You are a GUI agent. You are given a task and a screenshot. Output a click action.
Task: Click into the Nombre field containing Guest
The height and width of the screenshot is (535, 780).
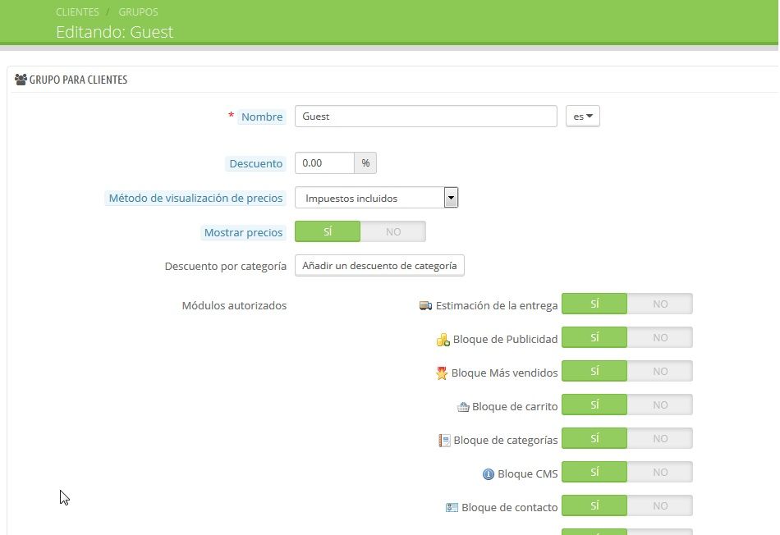click(426, 117)
